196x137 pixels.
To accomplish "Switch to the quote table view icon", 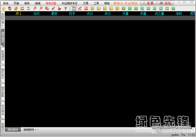I will point(74,9).
